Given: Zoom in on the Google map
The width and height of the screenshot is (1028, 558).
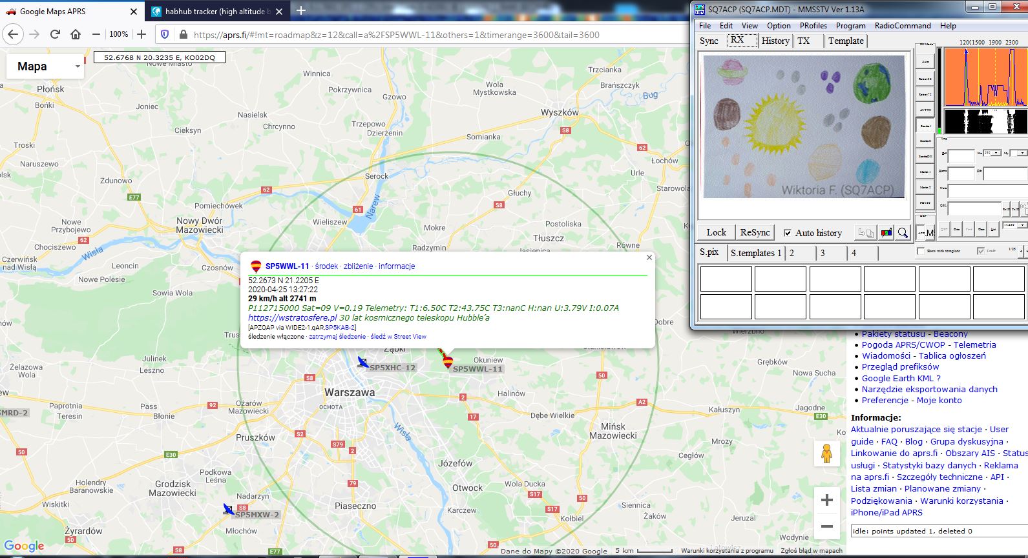Looking at the screenshot, I should [x=826, y=500].
